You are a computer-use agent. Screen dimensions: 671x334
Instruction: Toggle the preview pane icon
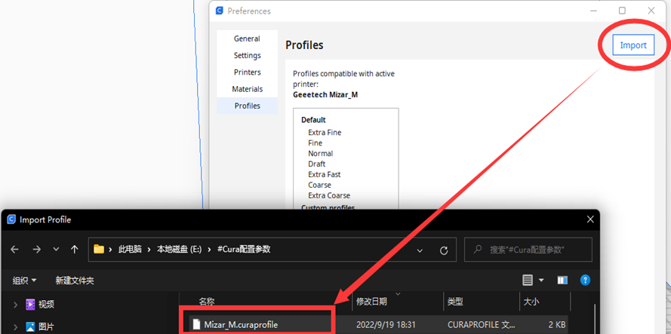click(562, 280)
